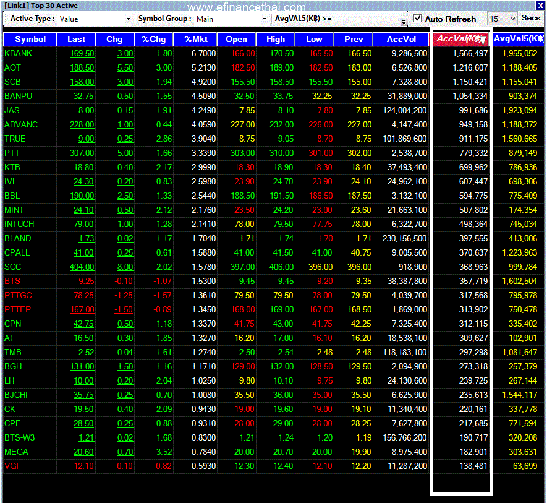Image resolution: width=547 pixels, height=503 pixels.
Task: Sort by the AccVol column header
Action: 401,39
